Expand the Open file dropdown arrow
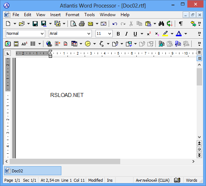The image size is (206, 186). 28,24
